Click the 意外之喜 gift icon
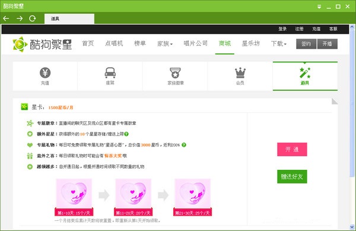The height and width of the screenshot is (231, 356). [x=30, y=156]
